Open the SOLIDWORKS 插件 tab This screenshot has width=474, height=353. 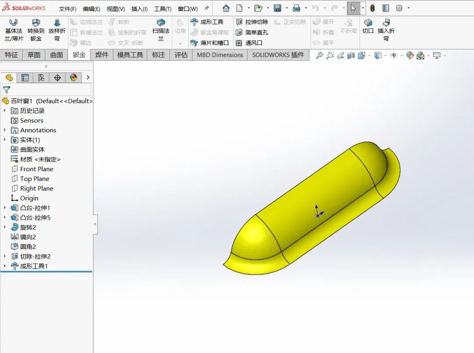click(278, 55)
